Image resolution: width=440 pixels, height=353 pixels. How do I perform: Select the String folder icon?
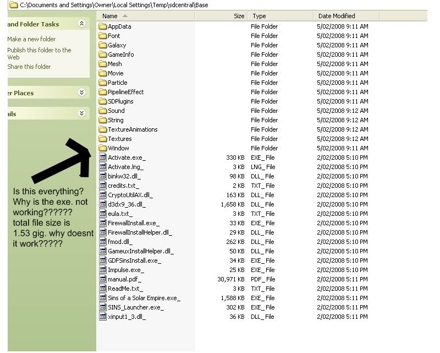click(x=103, y=120)
